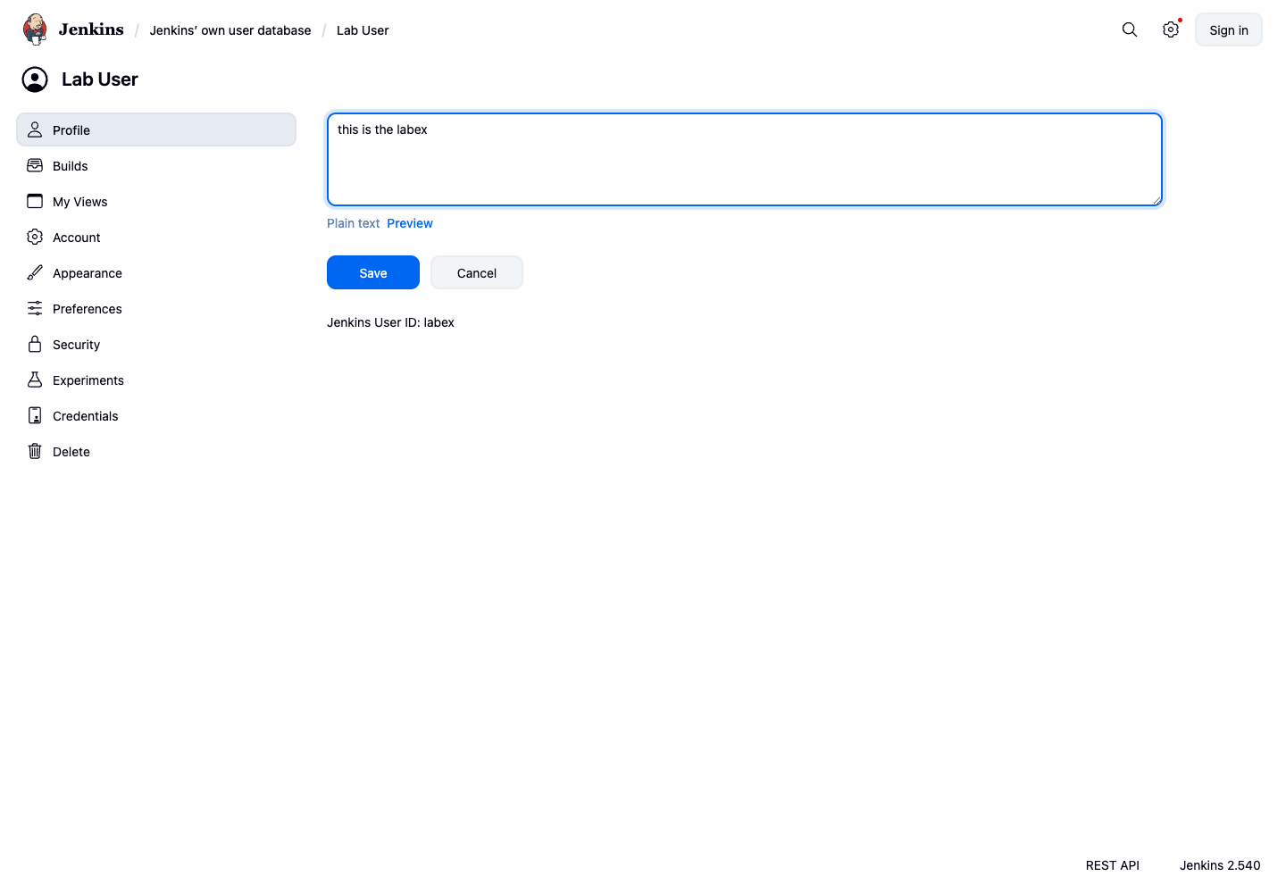Click the Security padlock icon
Viewport: 1286px width, 893px height.
click(35, 344)
